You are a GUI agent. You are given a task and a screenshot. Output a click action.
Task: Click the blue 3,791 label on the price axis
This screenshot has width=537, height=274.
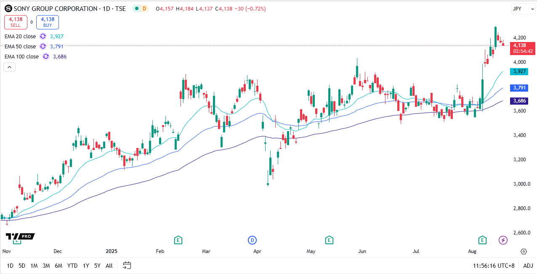pos(519,88)
